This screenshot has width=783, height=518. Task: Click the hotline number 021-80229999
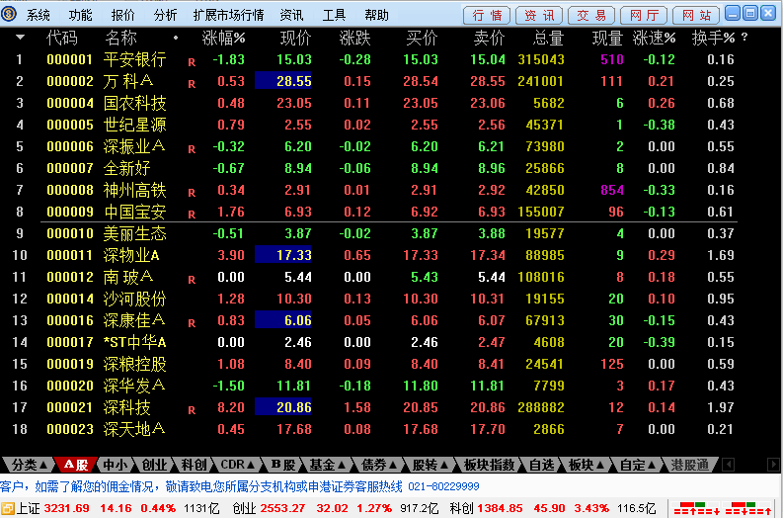tap(443, 486)
